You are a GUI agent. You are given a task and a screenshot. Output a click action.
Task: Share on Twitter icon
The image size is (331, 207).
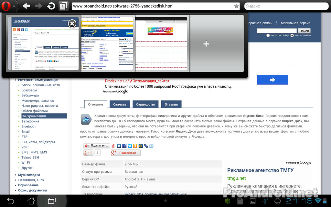point(130,146)
